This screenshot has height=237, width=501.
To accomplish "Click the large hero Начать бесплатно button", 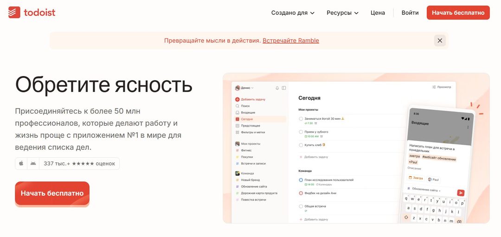I will click(x=52, y=193).
